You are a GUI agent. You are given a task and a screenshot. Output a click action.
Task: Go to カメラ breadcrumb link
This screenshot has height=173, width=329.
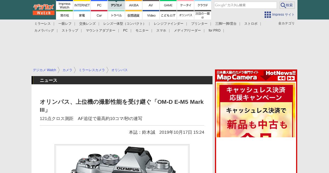click(x=67, y=70)
